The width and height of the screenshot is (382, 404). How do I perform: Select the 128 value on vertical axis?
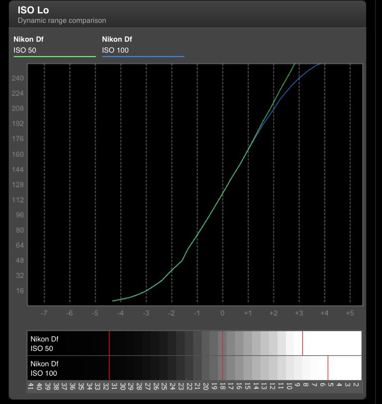[17, 185]
